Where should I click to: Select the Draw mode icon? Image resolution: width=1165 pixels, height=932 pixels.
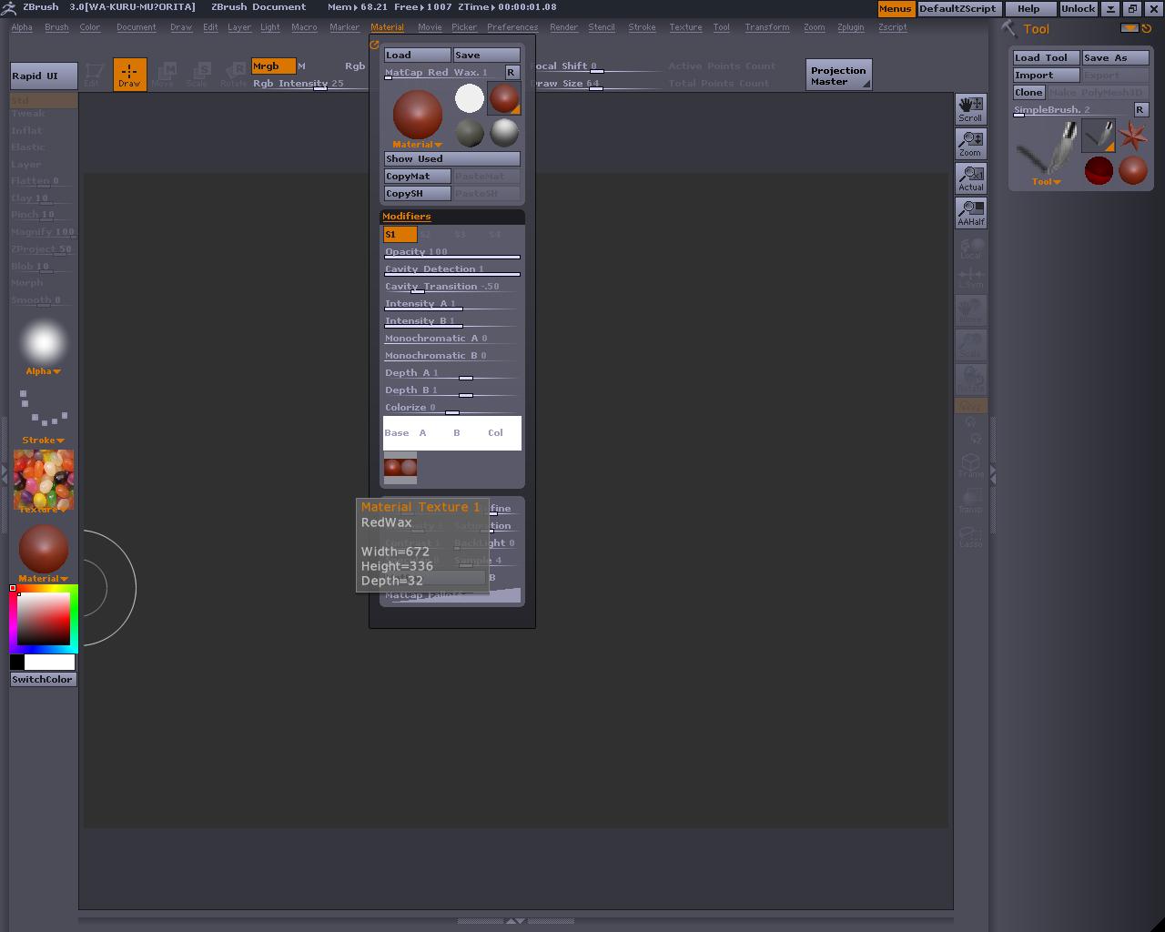coord(129,74)
